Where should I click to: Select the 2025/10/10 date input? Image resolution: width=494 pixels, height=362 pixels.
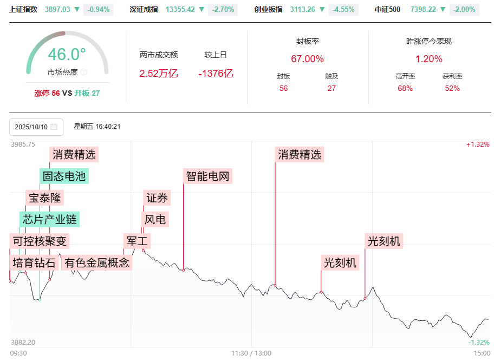[31, 127]
